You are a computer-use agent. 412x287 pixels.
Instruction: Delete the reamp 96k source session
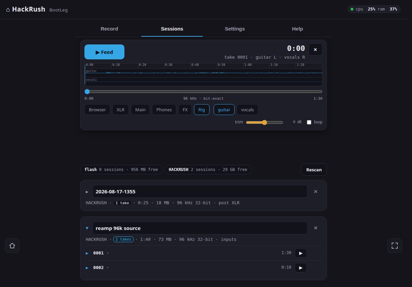[x=316, y=228]
